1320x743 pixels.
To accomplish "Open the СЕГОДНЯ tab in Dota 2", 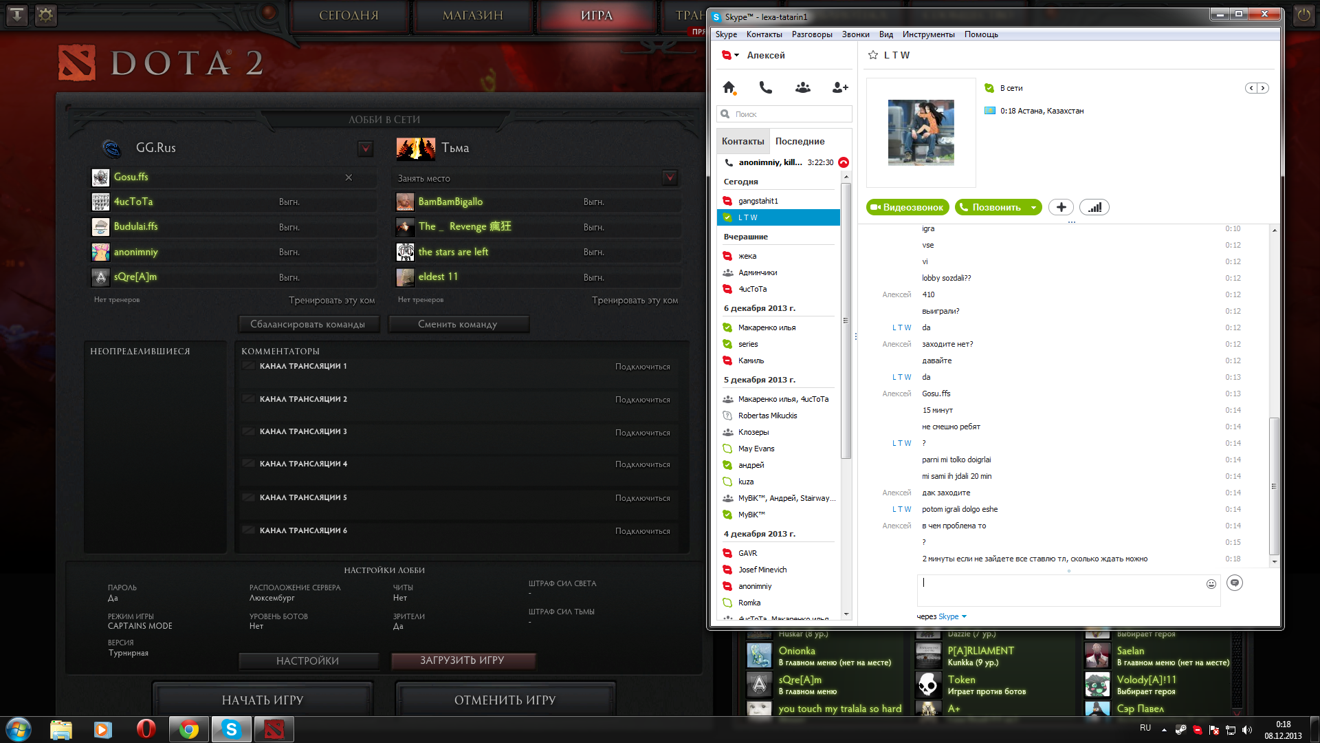I will [x=349, y=15].
